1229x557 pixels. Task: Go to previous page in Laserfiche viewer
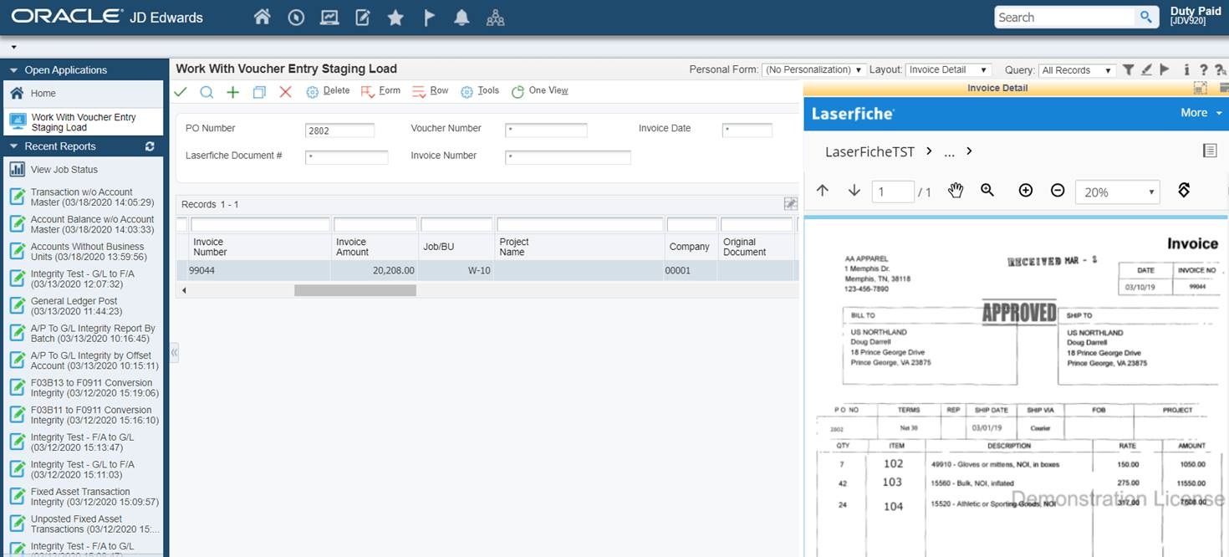822,191
